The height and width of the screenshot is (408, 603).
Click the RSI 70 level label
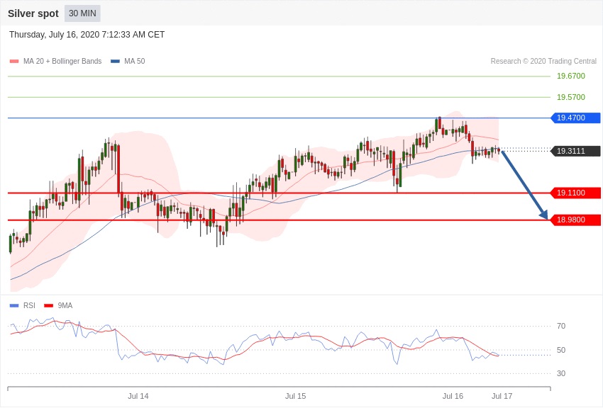pos(561,326)
